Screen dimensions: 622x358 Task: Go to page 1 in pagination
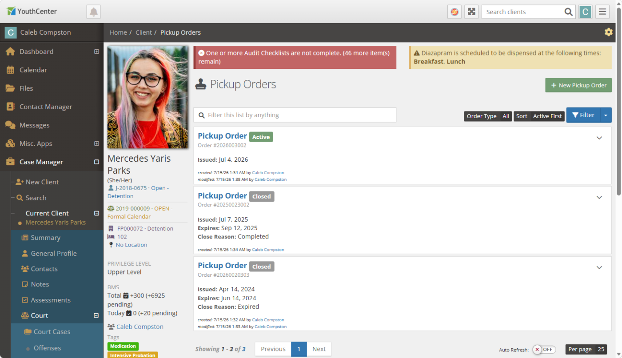299,349
